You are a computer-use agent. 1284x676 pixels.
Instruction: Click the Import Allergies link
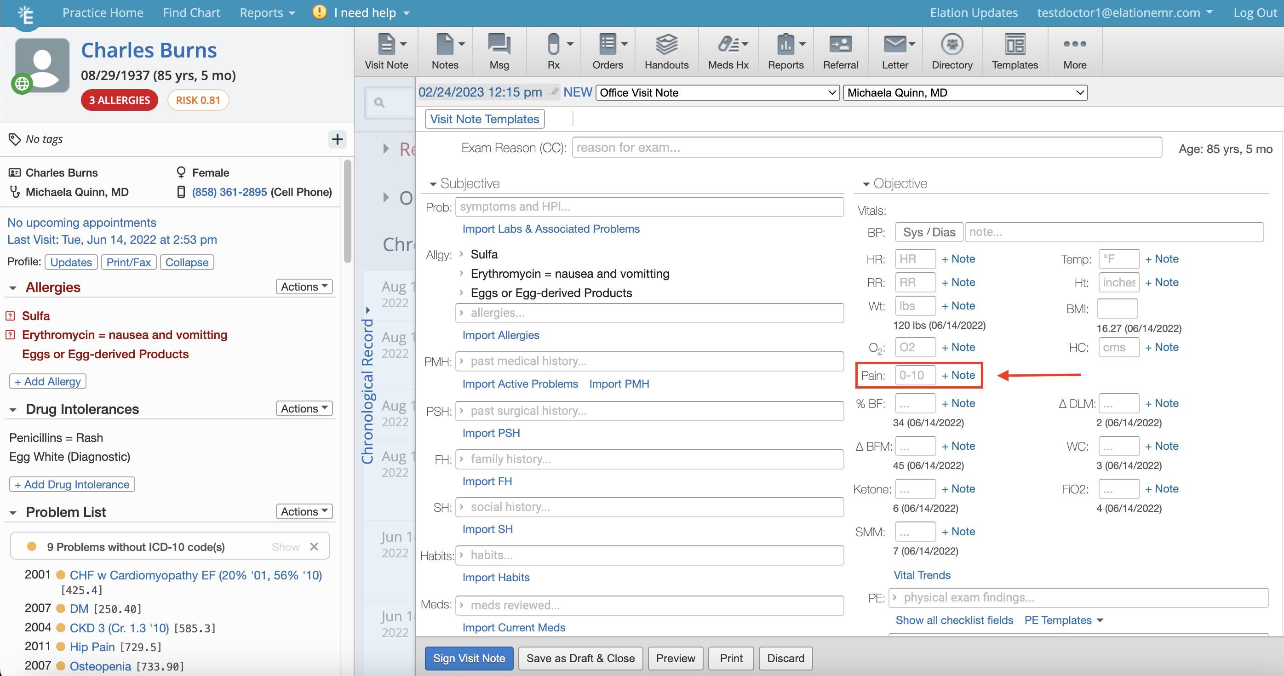pos(500,335)
